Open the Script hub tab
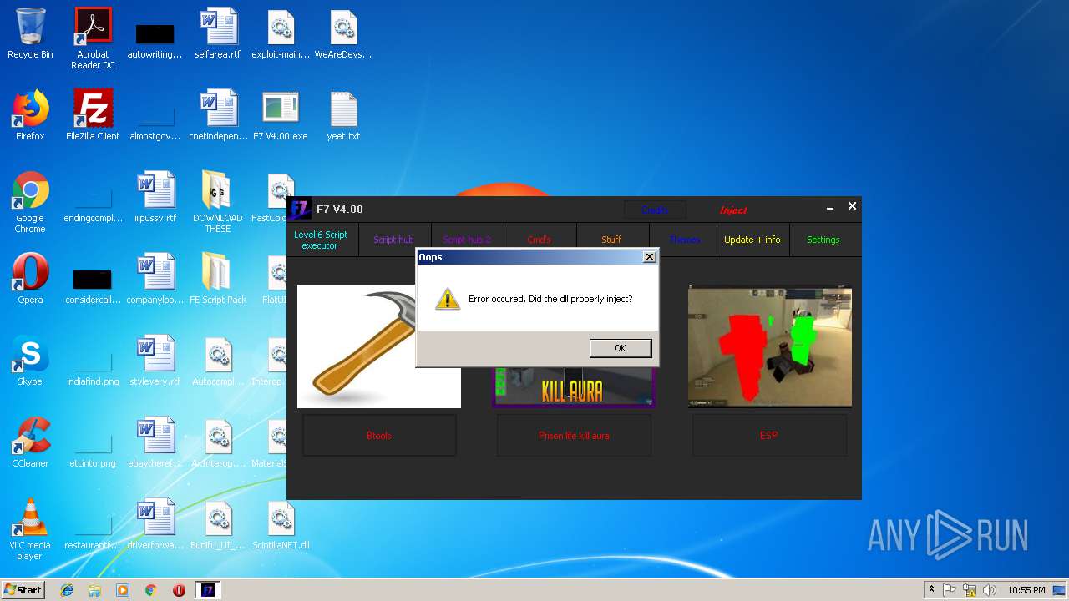1069x601 pixels. tap(393, 240)
